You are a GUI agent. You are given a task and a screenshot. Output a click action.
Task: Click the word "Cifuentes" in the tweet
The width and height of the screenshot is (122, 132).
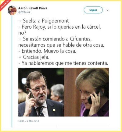pyautogui.click(x=81, y=39)
